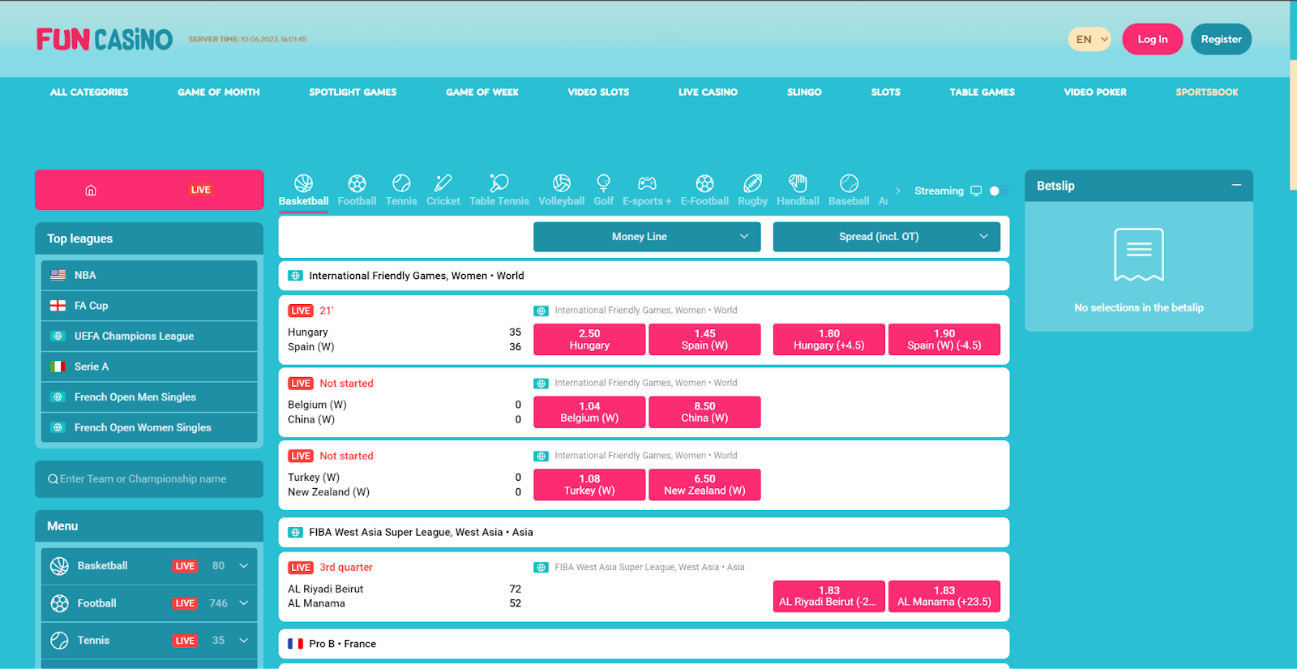Collapse the Betslip panel
Image resolution: width=1297 pixels, height=669 pixels.
point(1236,185)
